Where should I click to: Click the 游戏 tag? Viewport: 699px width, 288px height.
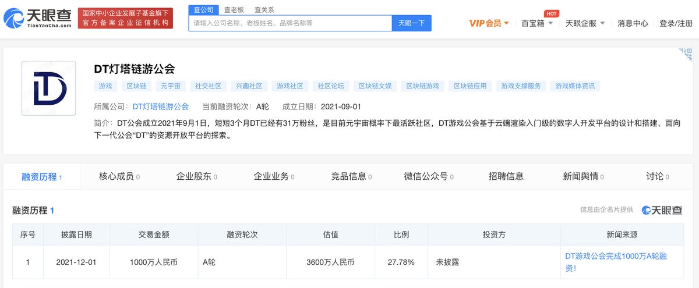[x=105, y=86]
